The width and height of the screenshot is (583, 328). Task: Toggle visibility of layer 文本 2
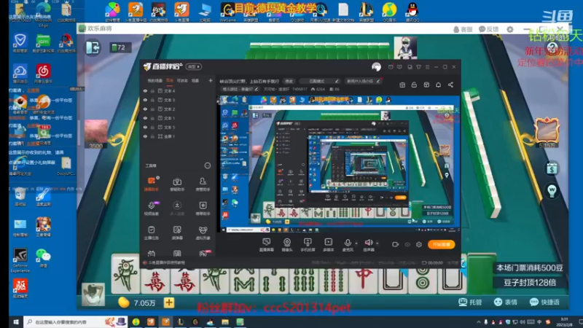145,109
